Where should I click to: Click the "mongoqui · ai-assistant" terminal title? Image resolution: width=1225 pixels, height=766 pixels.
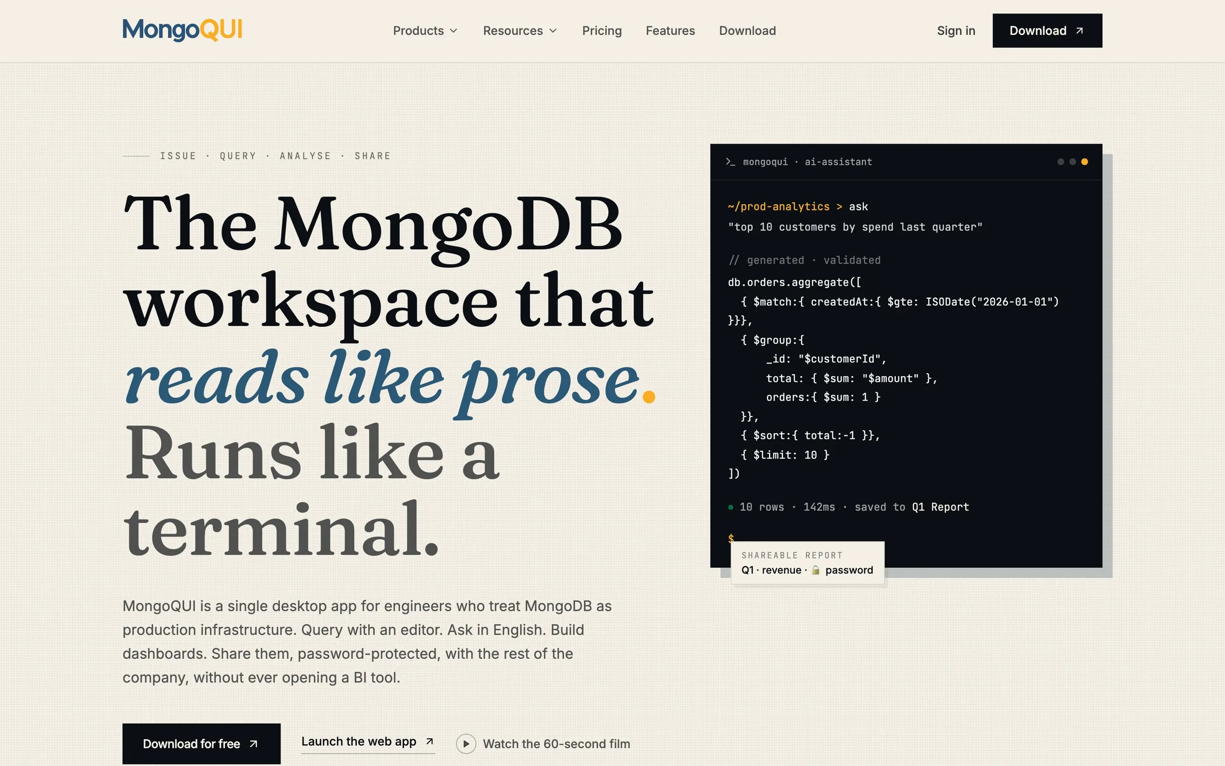pyautogui.click(x=807, y=162)
